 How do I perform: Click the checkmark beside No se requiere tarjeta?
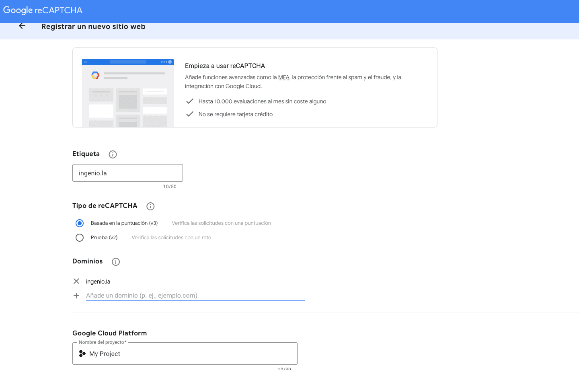pos(190,114)
